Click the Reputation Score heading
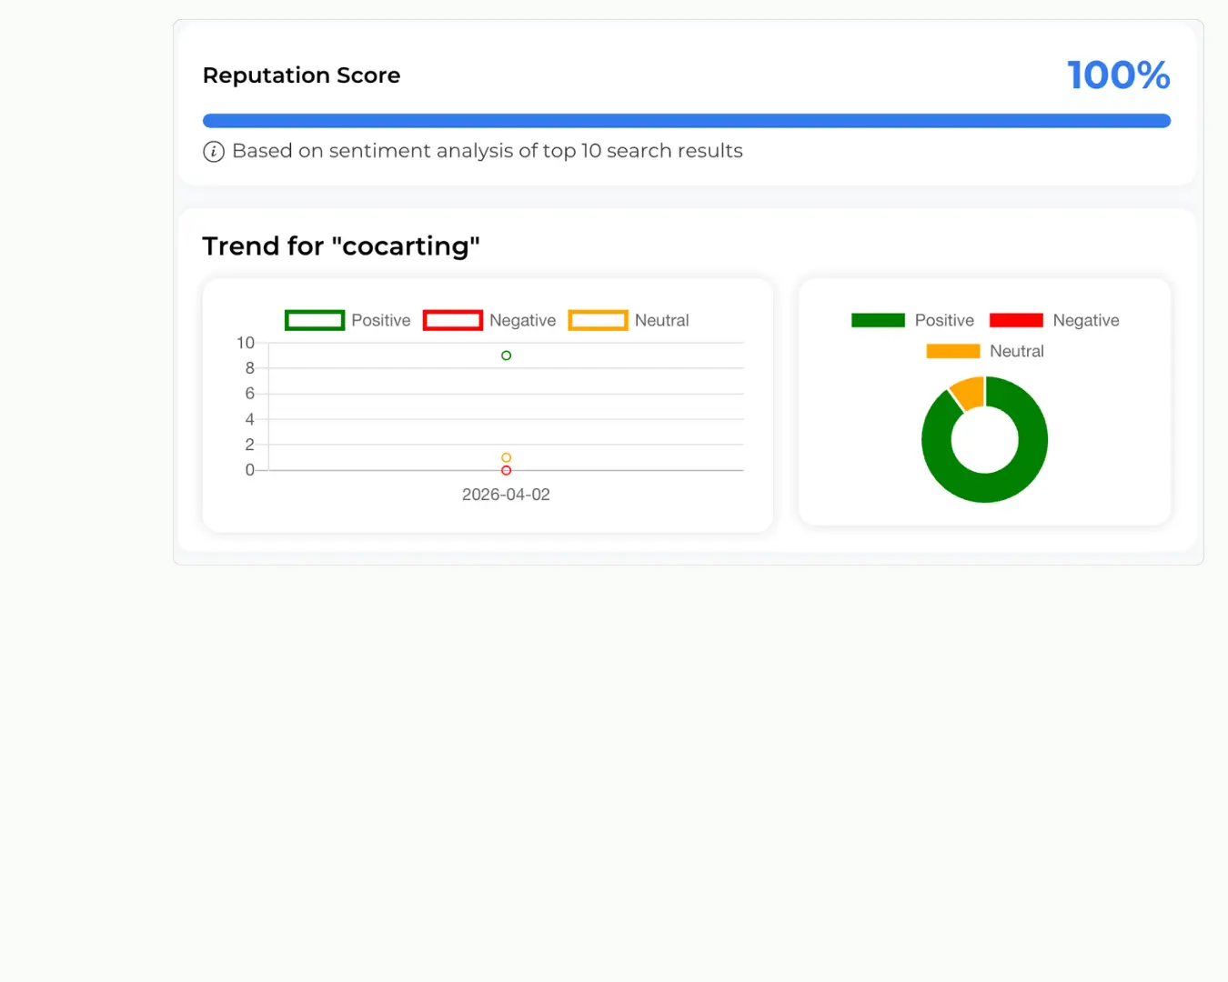This screenshot has height=982, width=1228. [301, 75]
